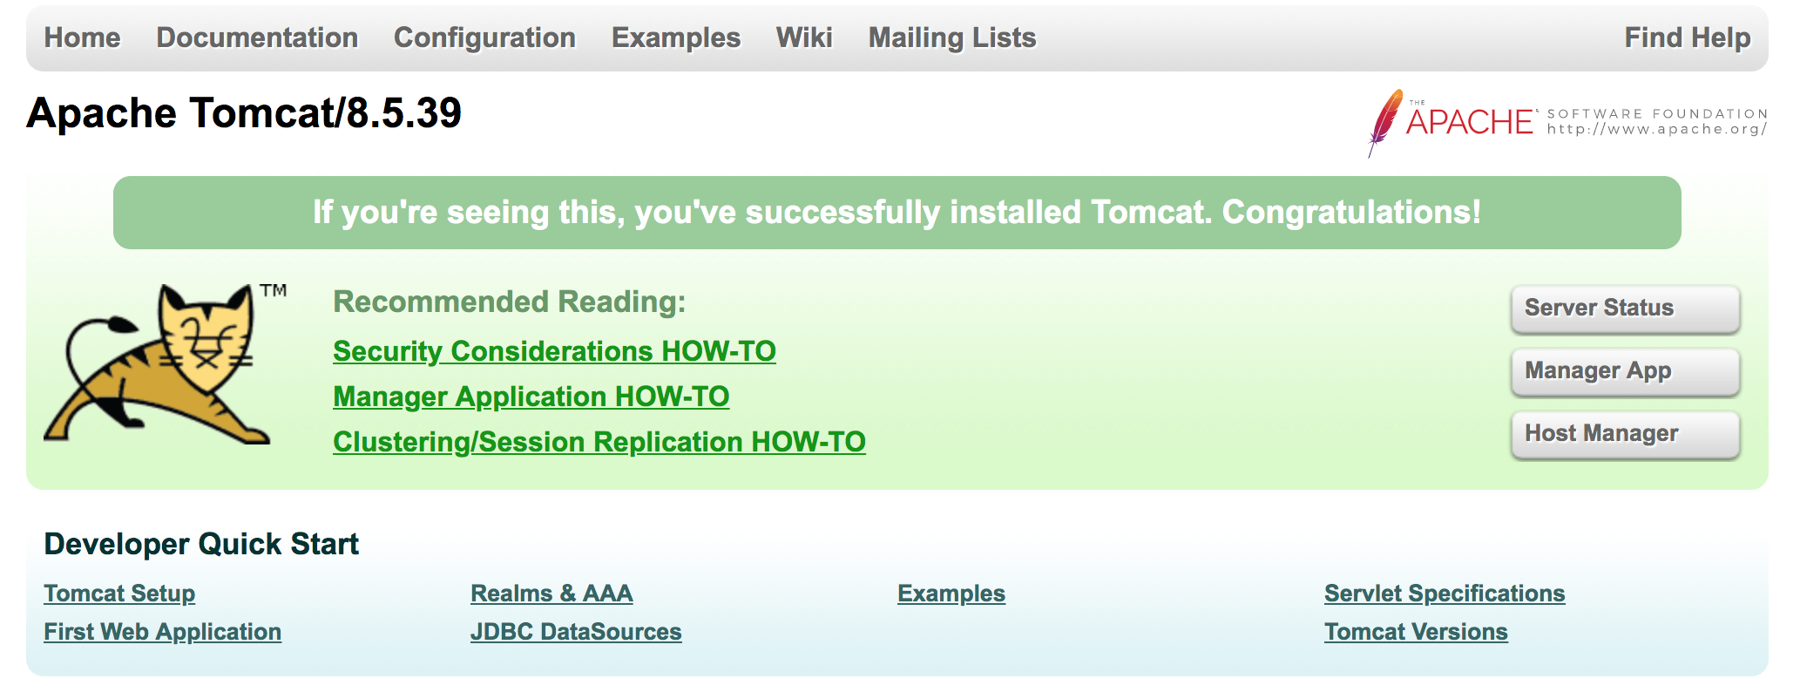Open the Manager Application HOW-TO guide
Viewport: 1800px width, 692px height.
(531, 397)
